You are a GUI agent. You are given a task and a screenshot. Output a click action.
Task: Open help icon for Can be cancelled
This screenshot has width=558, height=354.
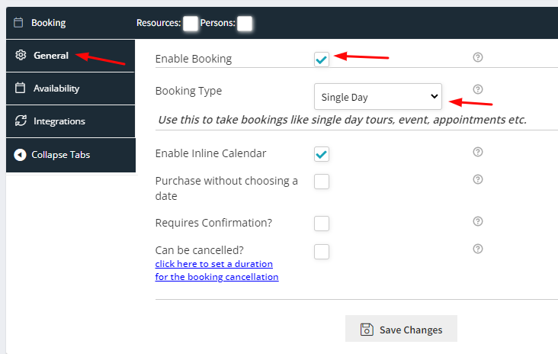pos(477,249)
